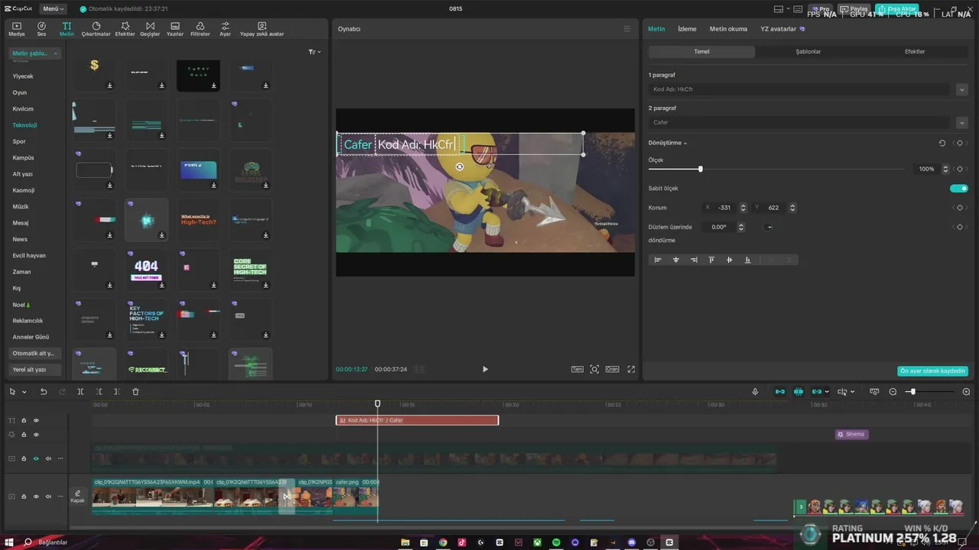Reset the Dönüştürme transform settings
The image size is (979, 550).
pos(942,143)
